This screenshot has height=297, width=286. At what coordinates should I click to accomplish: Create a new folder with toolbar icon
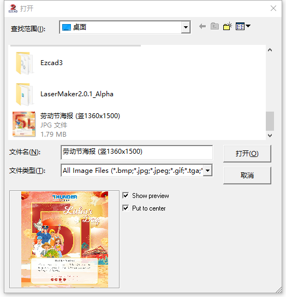click(x=228, y=26)
